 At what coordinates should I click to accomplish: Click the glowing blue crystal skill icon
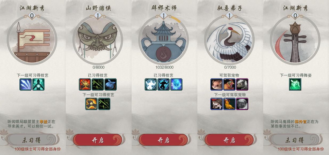point(176,84)
